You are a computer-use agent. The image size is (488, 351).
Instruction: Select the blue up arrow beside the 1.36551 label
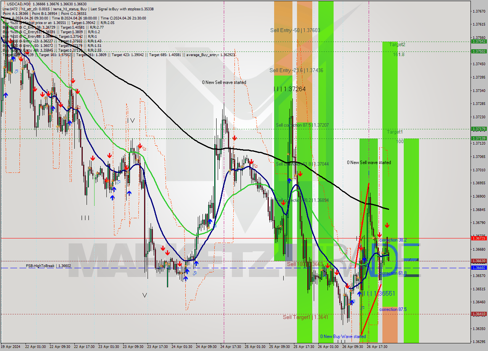tap(360, 293)
